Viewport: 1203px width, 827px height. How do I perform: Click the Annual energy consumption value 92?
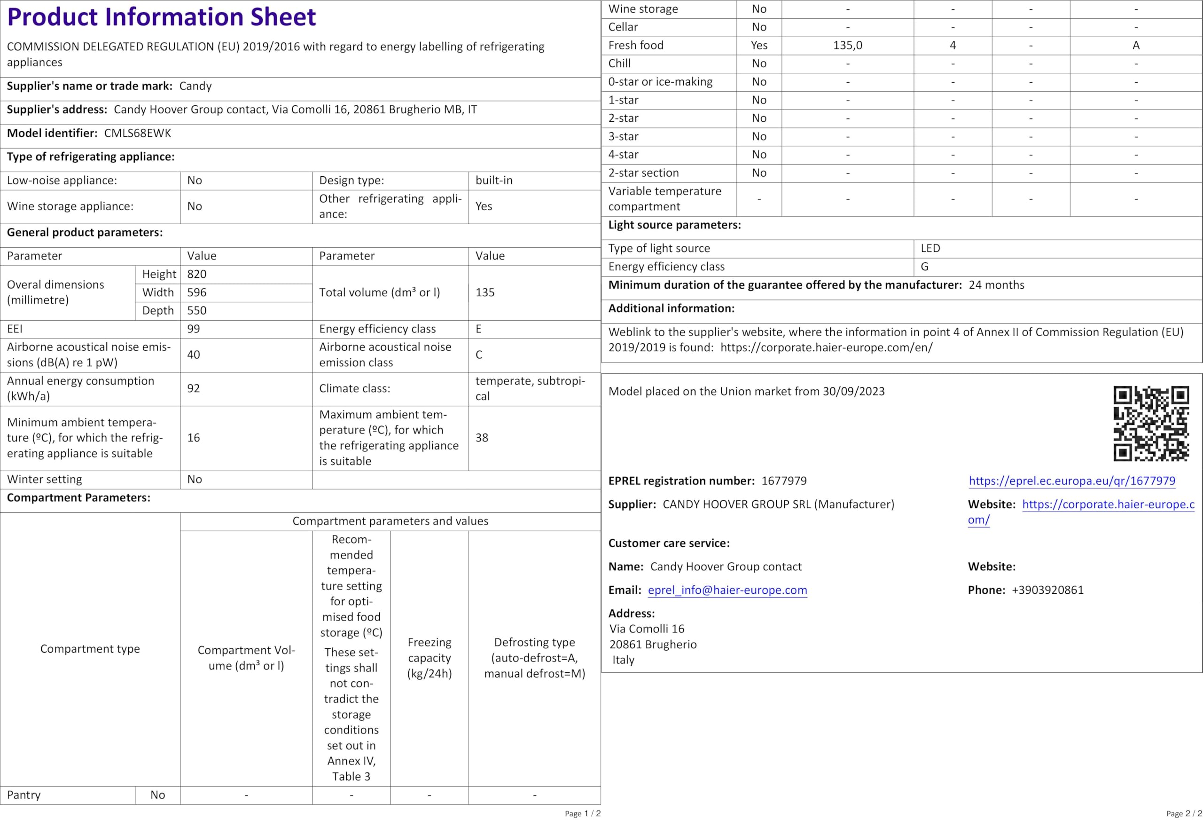coord(194,388)
